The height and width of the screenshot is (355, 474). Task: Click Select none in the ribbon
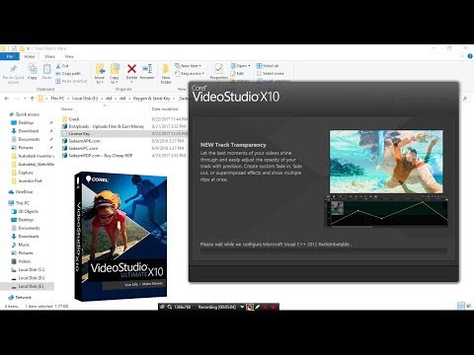pos(270,74)
